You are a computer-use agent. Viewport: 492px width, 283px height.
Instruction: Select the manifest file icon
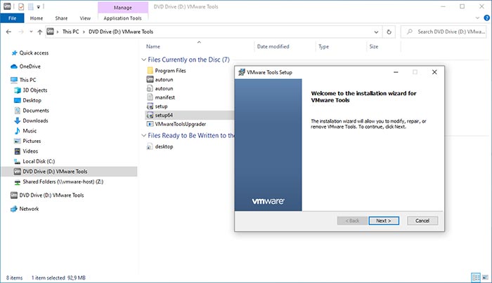click(x=150, y=97)
